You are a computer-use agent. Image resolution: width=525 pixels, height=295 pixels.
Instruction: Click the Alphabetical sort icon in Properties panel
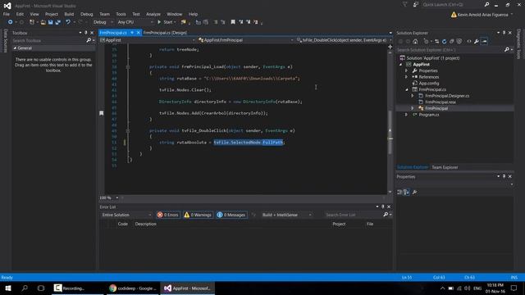pyautogui.click(x=406, y=192)
